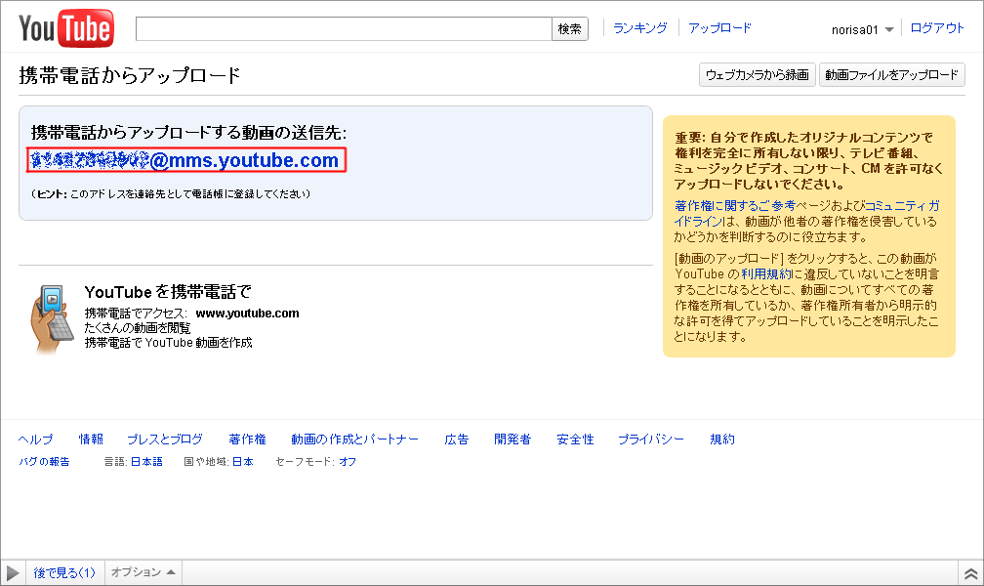Click the YouTube を携帯電話で heading
This screenshot has height=586, width=984.
(x=168, y=292)
